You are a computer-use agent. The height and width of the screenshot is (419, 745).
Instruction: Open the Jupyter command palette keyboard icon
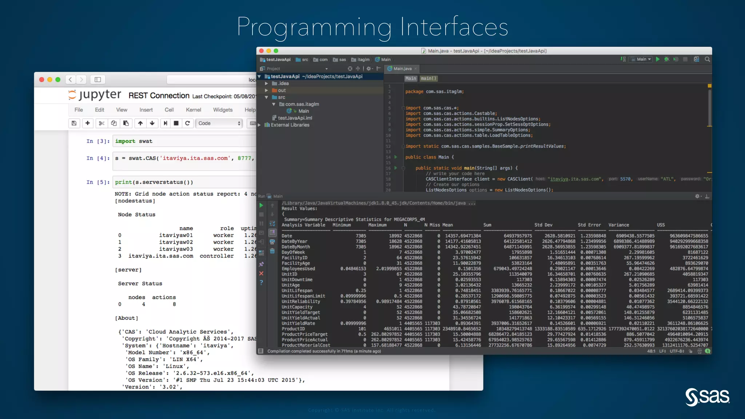tap(252, 123)
